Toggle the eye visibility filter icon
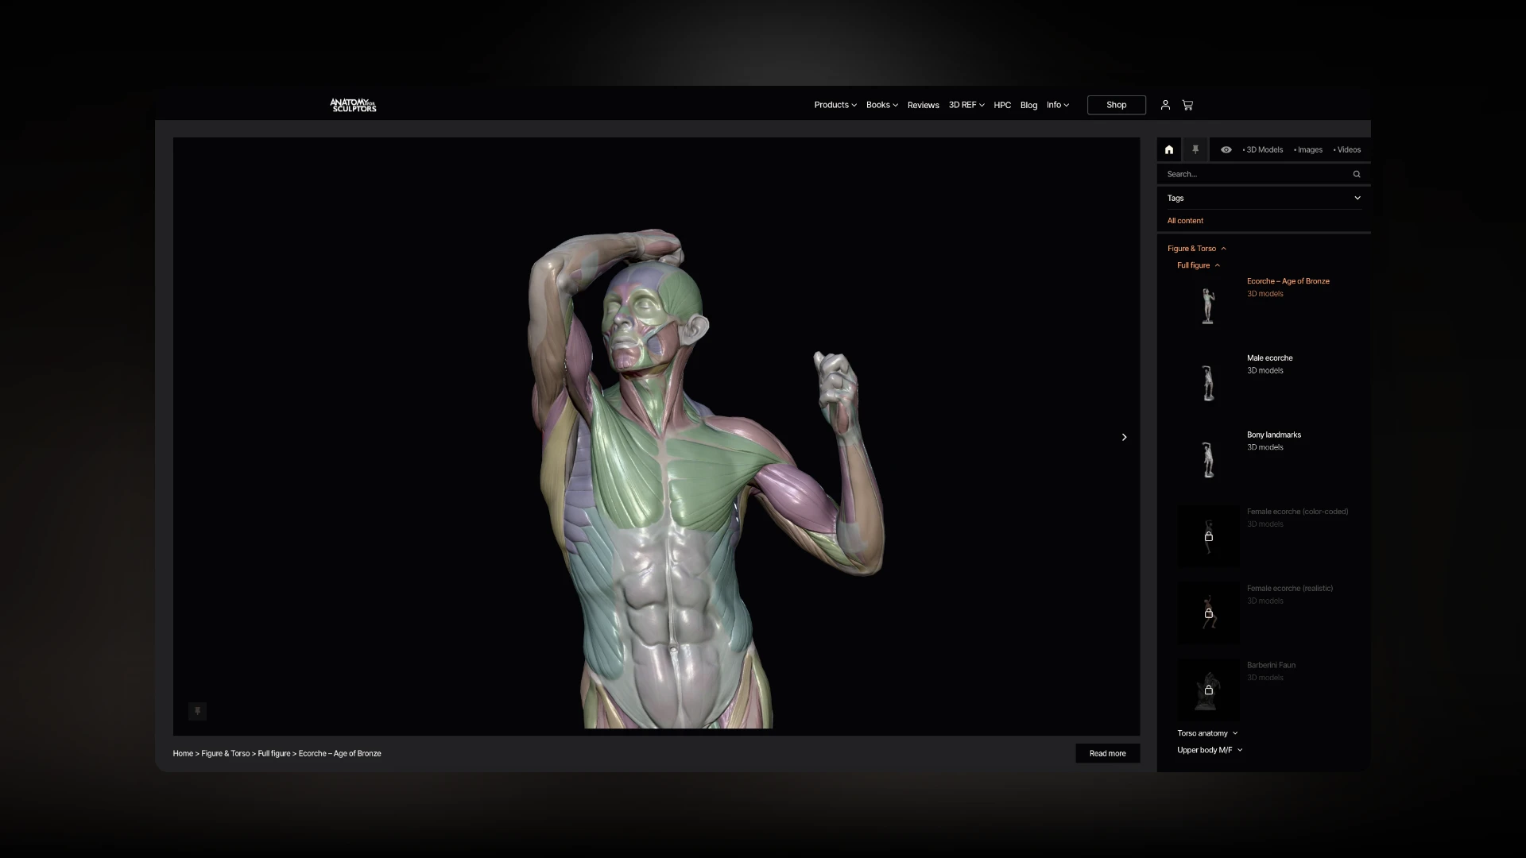 pos(1226,149)
